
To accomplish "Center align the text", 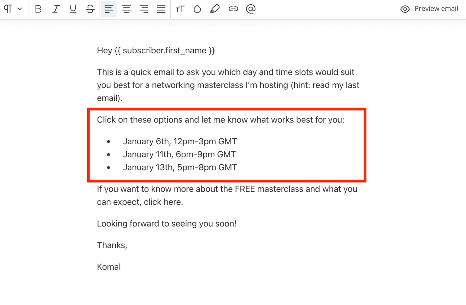I will coord(126,9).
